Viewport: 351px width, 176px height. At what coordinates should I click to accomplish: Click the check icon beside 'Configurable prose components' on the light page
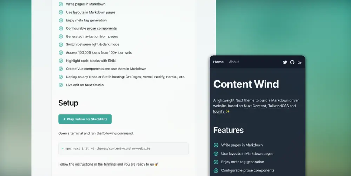[x=61, y=28]
